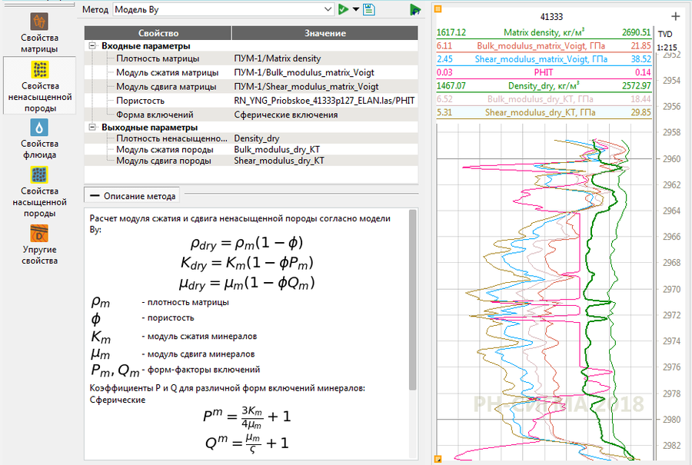Open Свойства флюида water drop icon
The height and width of the screenshot is (465, 692).
39,138
